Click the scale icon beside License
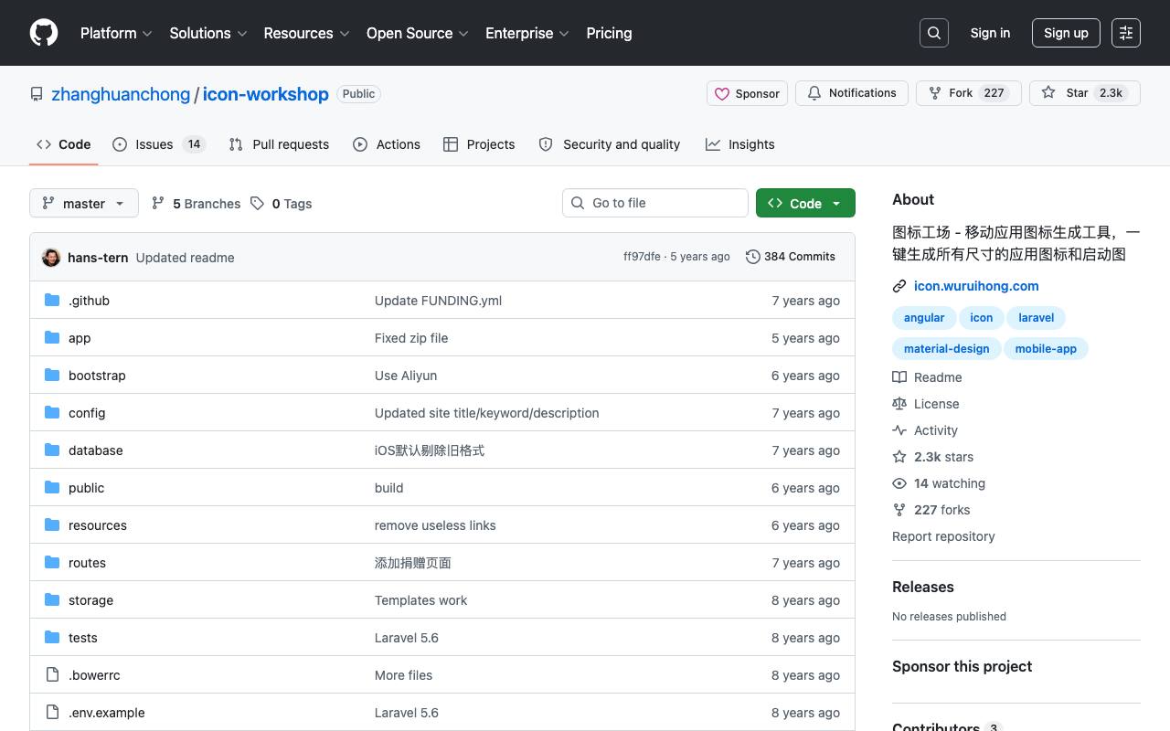Image resolution: width=1170 pixels, height=731 pixels. (899, 404)
